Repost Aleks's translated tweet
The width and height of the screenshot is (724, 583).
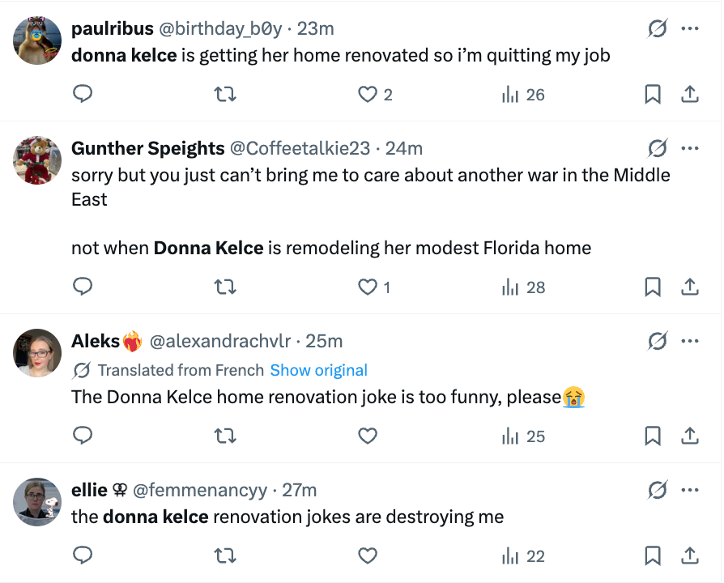(x=224, y=436)
